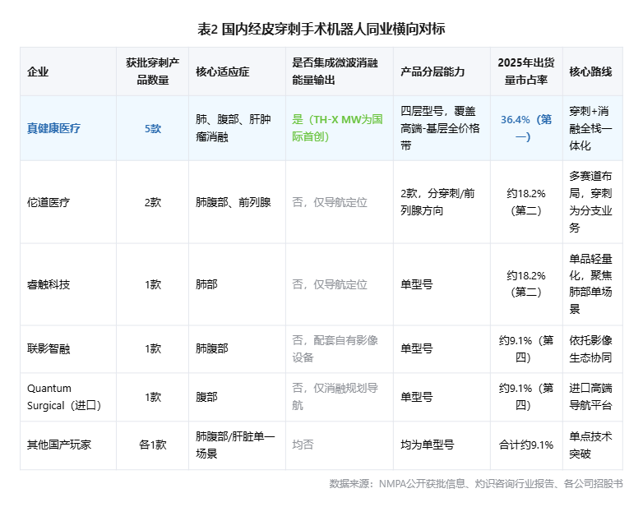Click the 合计约9.1% cell
The height and width of the screenshot is (507, 643).
(x=526, y=445)
